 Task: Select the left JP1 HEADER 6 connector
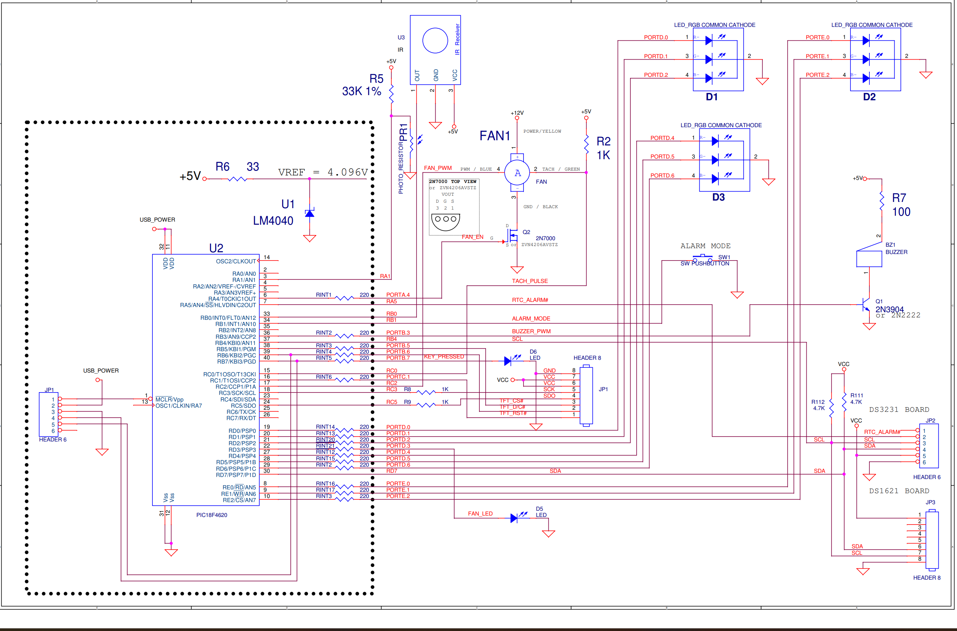click(x=48, y=415)
